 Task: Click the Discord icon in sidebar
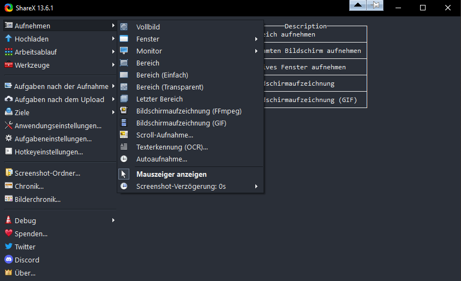click(9, 260)
